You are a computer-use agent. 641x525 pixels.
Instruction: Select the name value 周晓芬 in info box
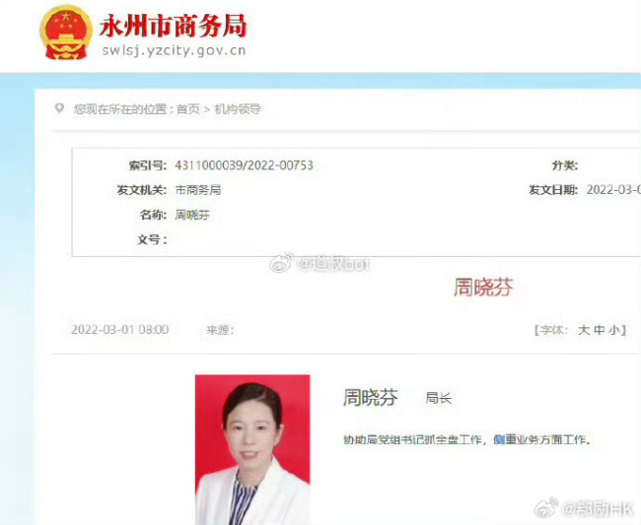tap(192, 215)
